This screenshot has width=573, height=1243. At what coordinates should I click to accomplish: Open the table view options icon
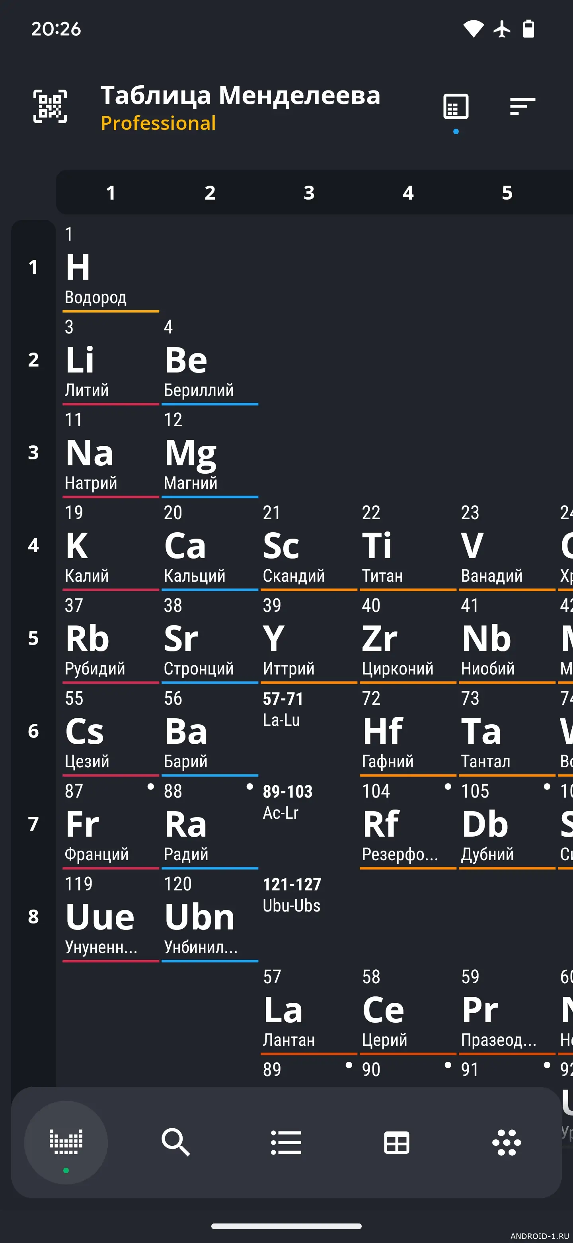tap(455, 107)
